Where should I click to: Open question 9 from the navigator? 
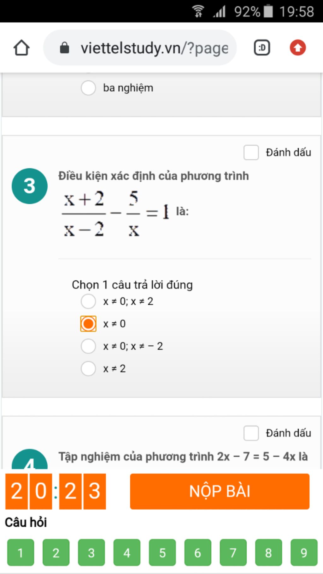[x=304, y=552]
